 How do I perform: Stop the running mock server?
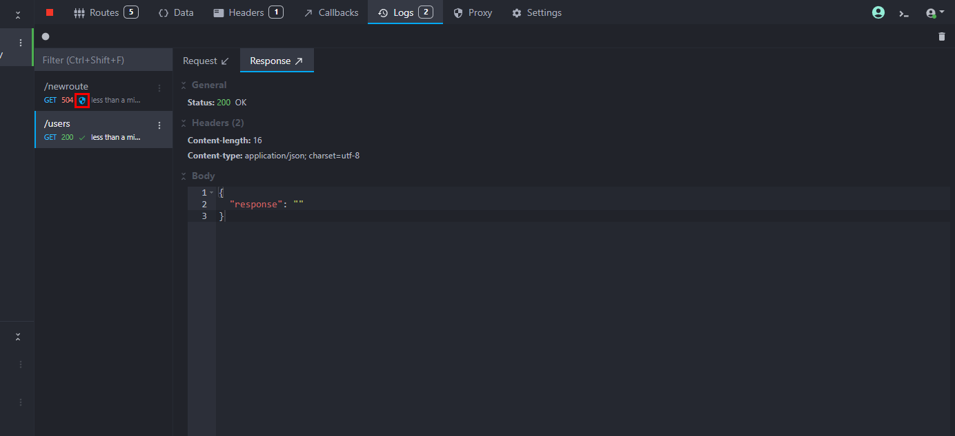50,12
